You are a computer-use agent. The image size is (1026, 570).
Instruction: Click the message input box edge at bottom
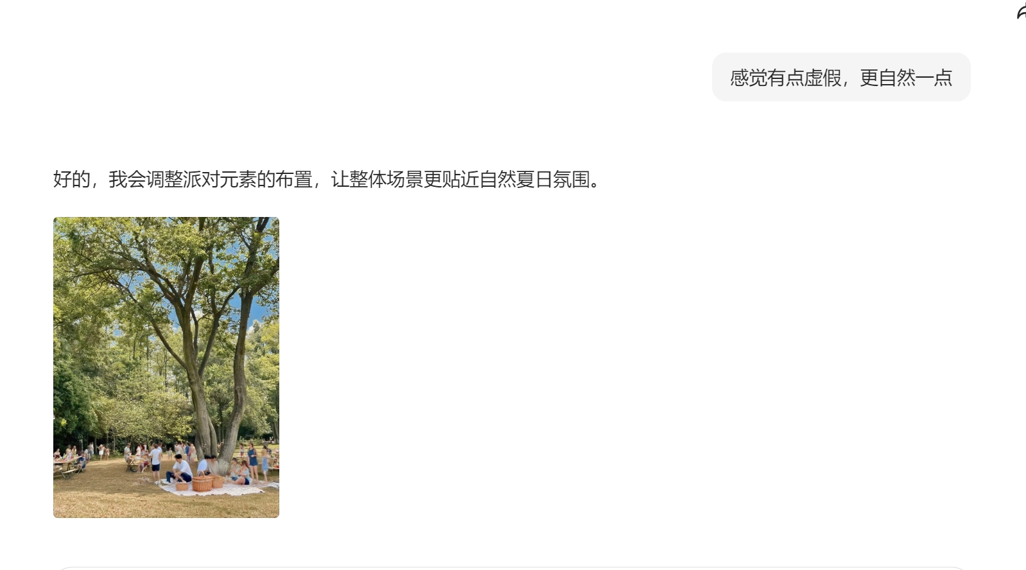(512, 568)
